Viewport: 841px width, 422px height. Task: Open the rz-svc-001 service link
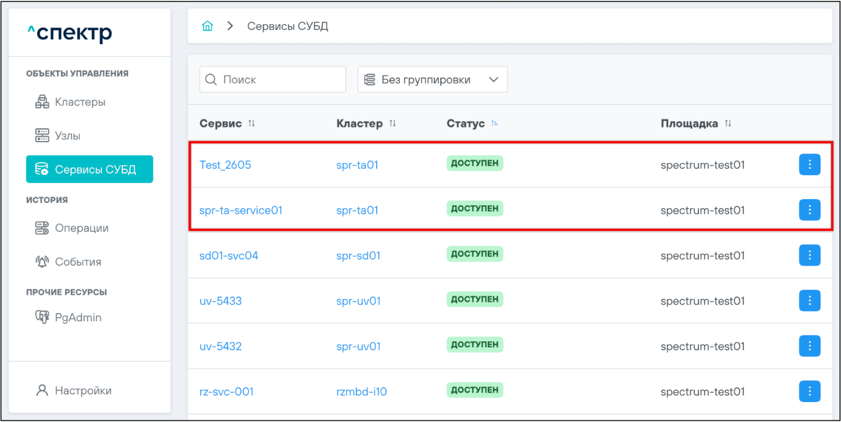226,392
